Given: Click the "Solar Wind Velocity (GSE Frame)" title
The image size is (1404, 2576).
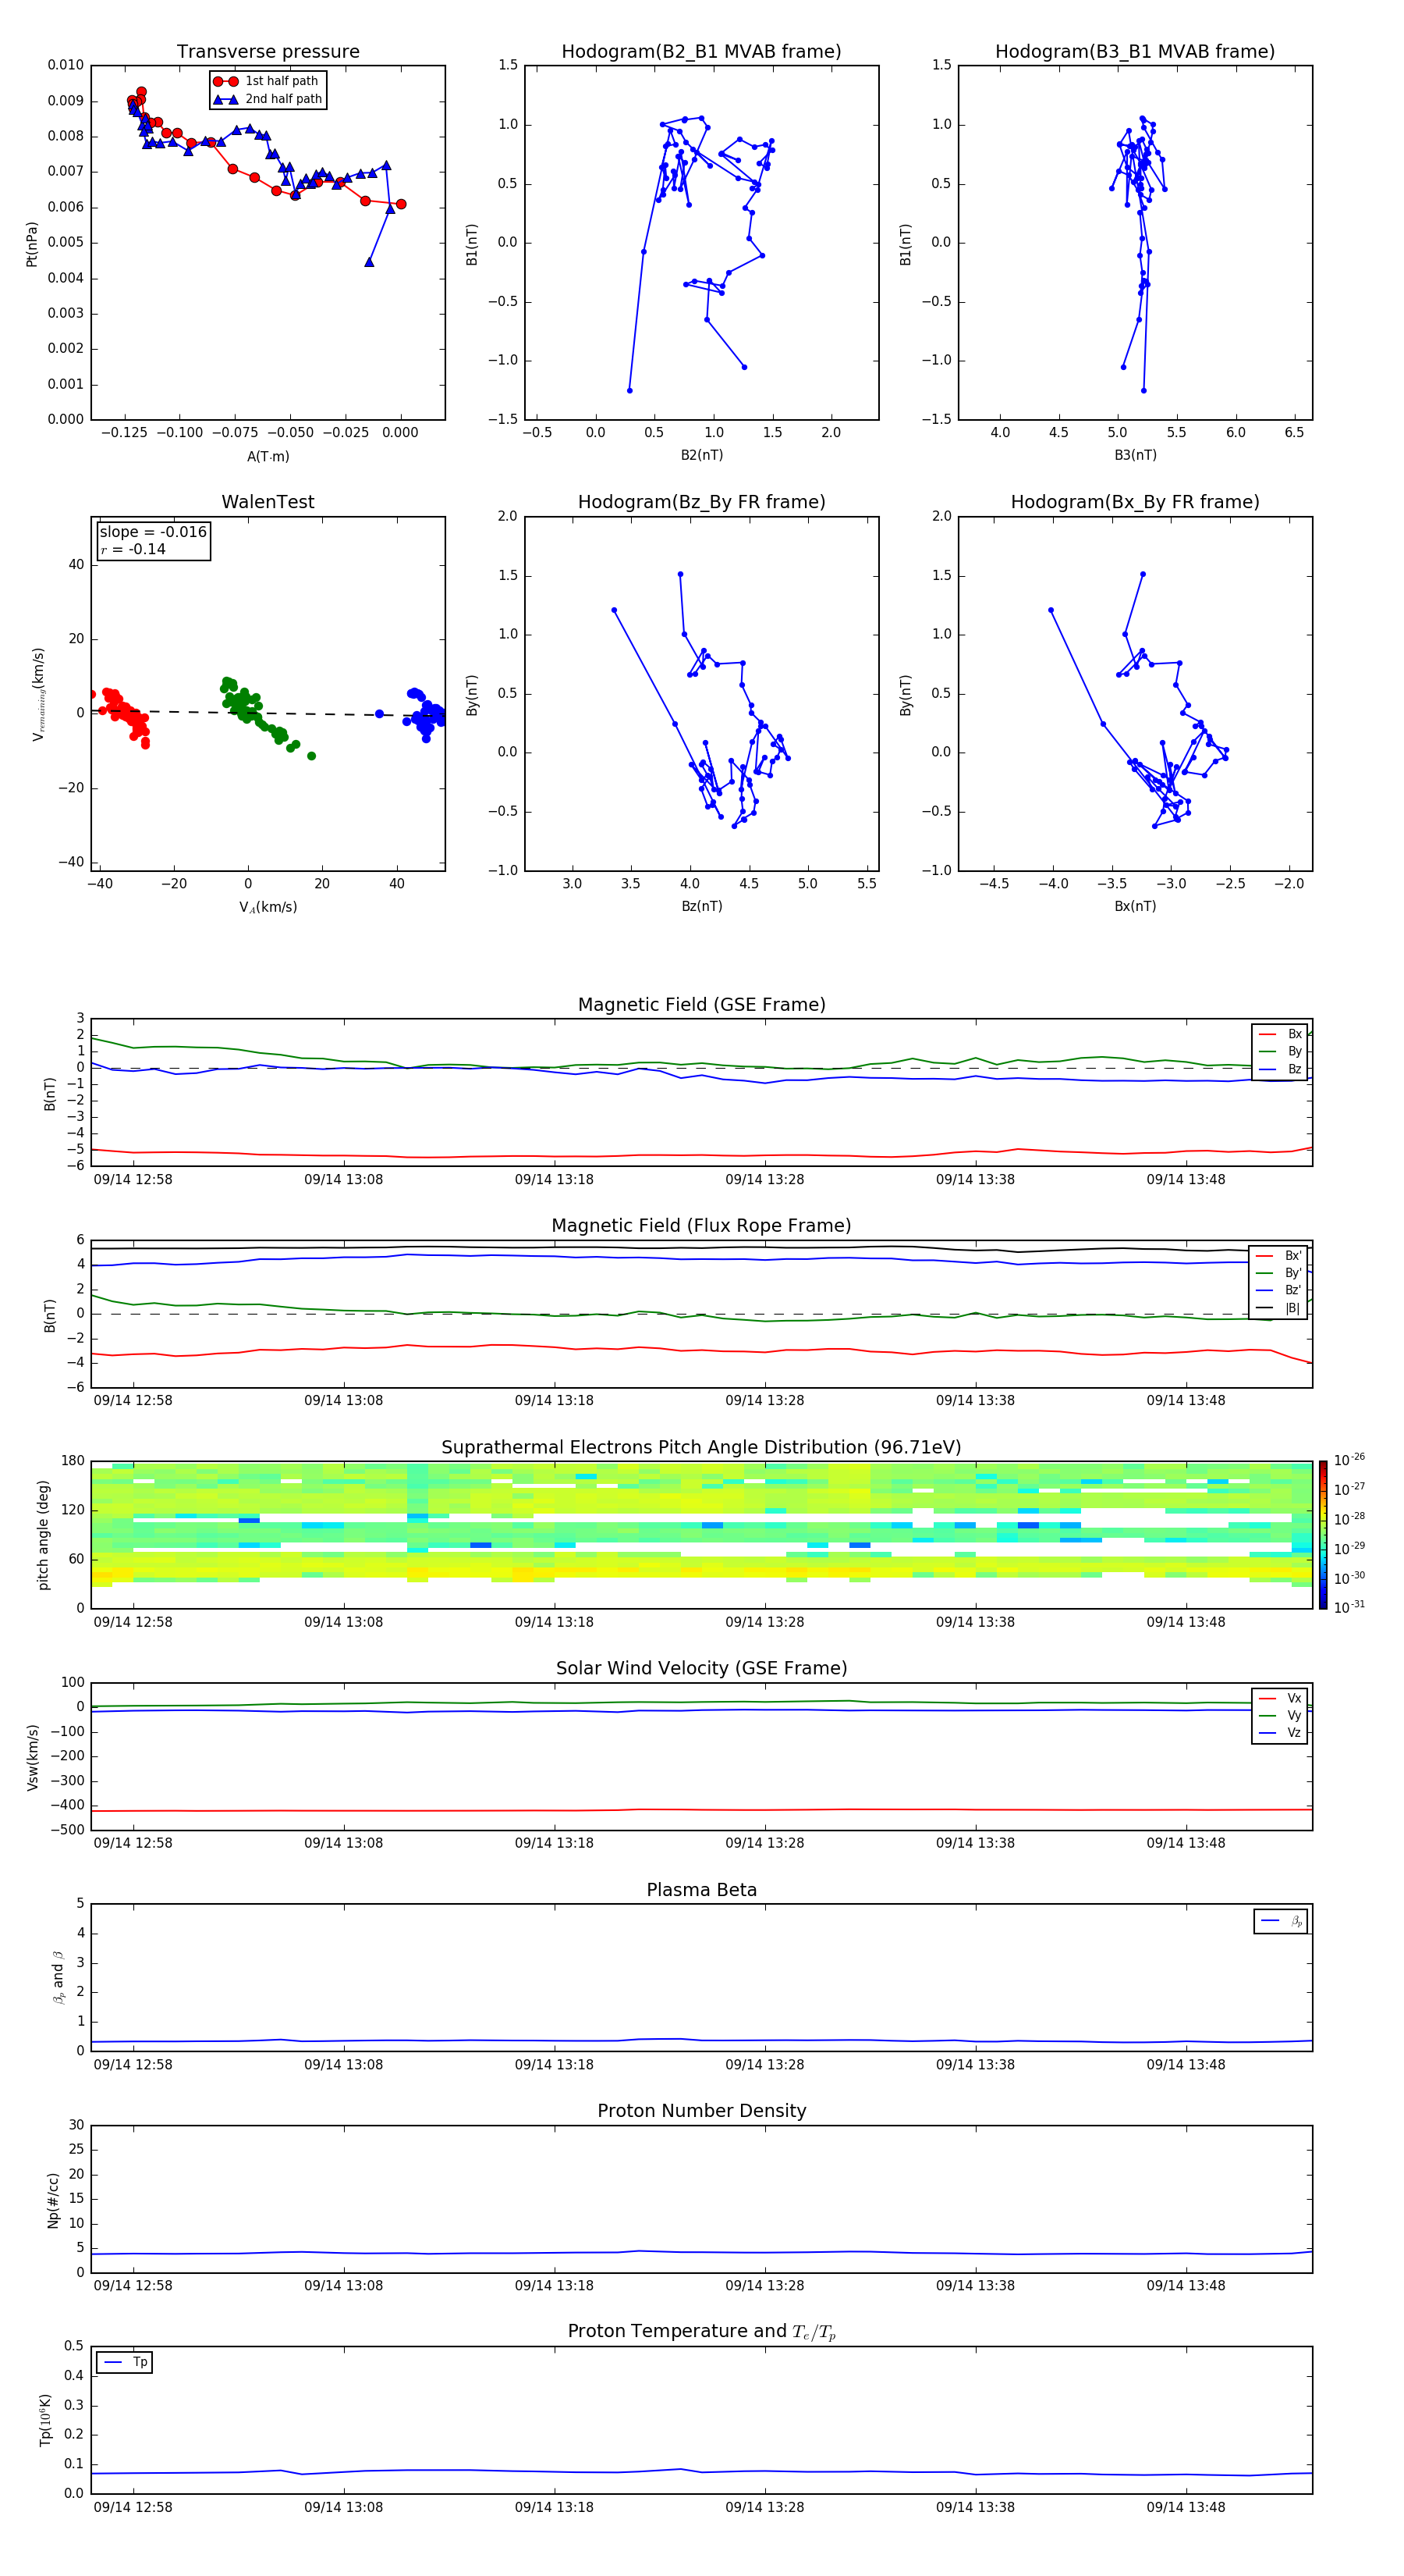Looking at the screenshot, I should 701,1668.
